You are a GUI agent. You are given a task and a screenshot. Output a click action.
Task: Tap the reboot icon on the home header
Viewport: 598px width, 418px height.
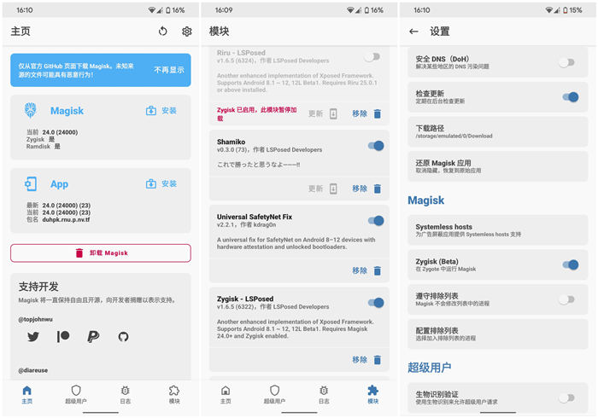pos(163,32)
